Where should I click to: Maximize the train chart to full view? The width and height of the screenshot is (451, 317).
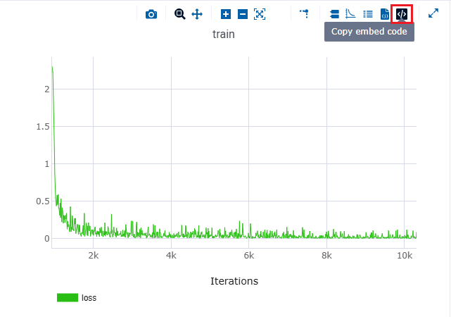click(x=433, y=13)
